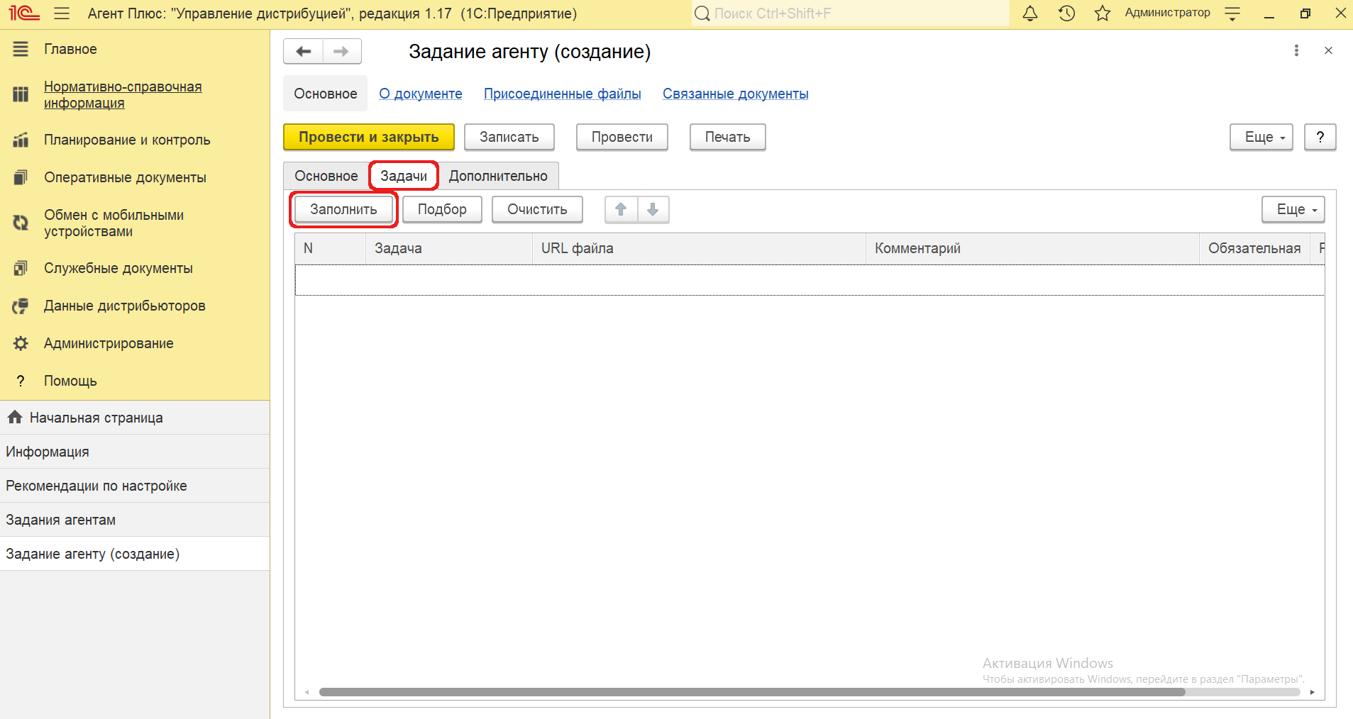Go back with the left arrow button
Image resolution: width=1353 pixels, height=719 pixels.
304,51
